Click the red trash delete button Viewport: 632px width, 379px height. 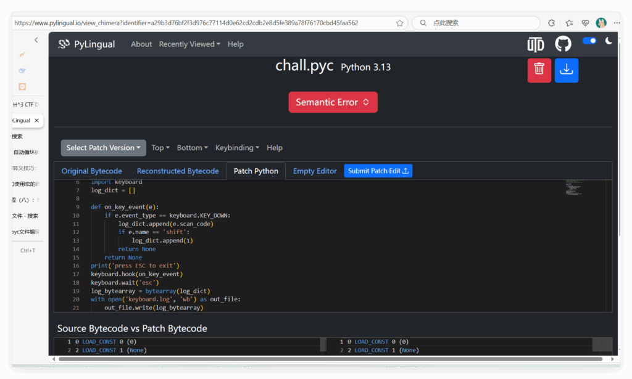point(539,70)
